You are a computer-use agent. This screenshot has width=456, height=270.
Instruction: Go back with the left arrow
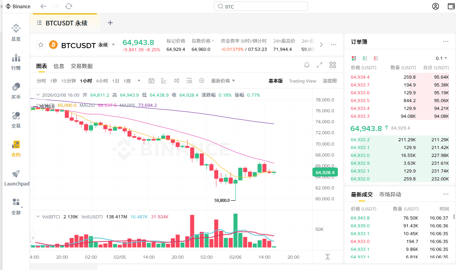(43, 6)
